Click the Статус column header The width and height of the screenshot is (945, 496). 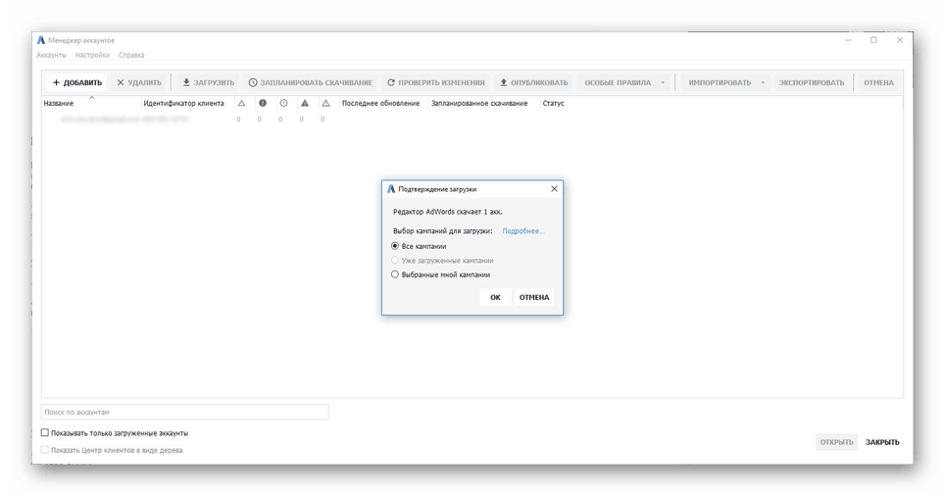point(553,103)
